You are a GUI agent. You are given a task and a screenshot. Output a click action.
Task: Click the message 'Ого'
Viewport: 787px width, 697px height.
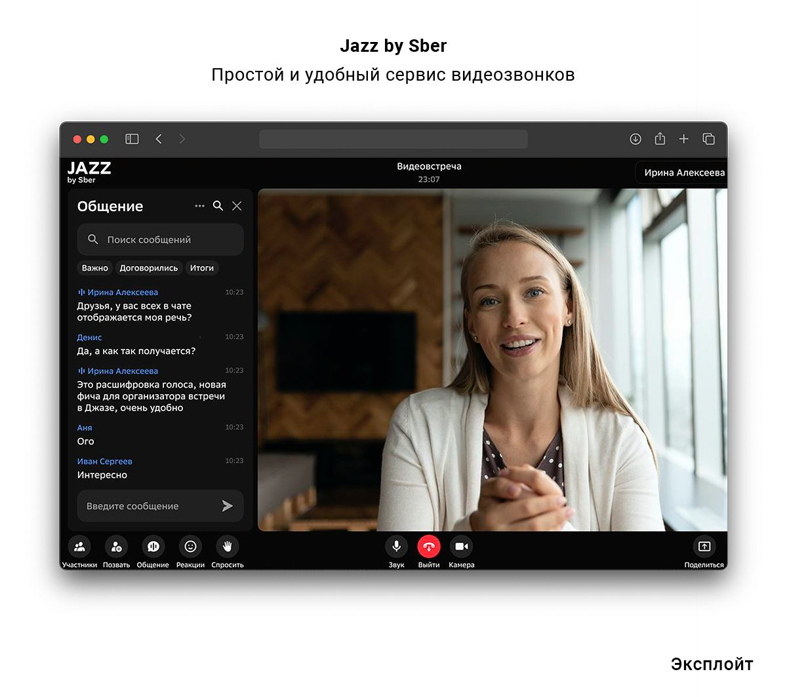point(86,441)
